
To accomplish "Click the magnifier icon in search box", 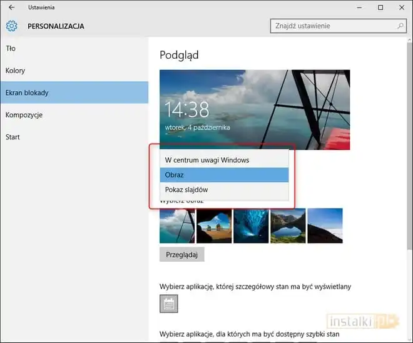I will (x=400, y=26).
